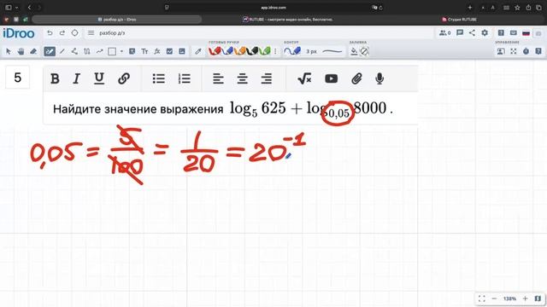
Task: Click the board title разбор д/з
Action: click(x=112, y=33)
